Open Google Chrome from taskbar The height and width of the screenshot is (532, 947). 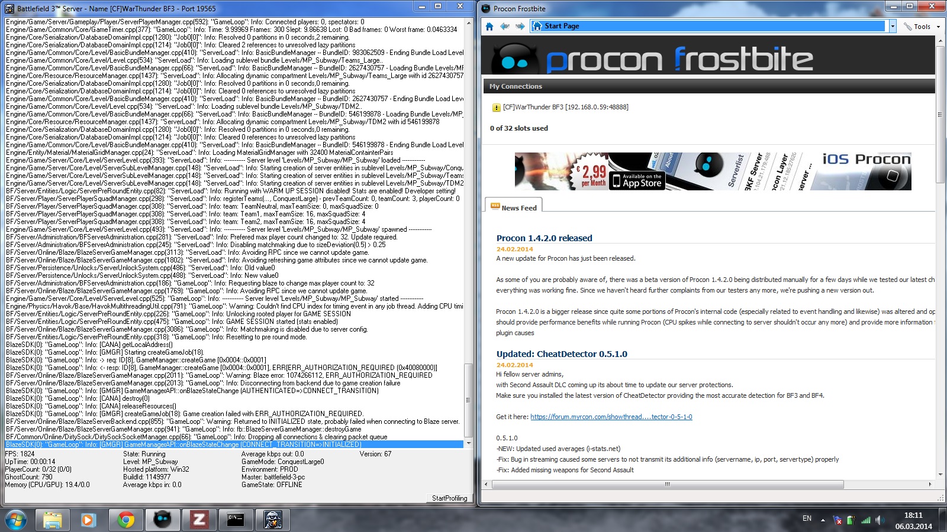point(125,520)
